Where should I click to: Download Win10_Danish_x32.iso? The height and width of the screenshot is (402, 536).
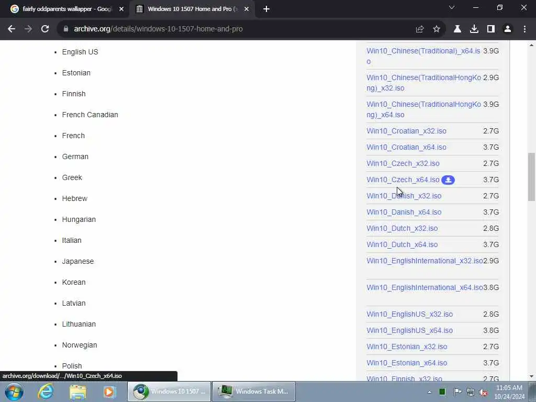404,196
